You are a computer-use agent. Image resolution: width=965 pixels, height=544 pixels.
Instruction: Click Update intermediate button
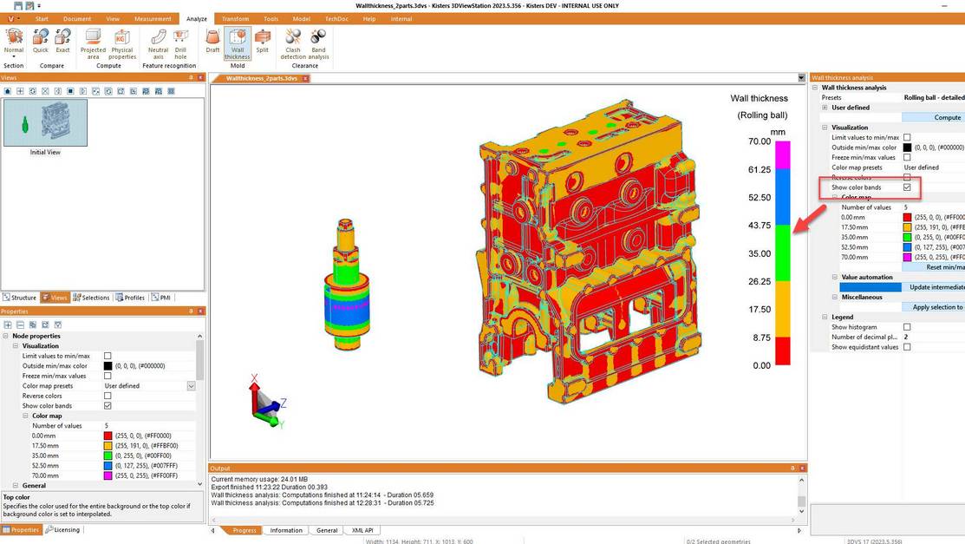click(x=934, y=287)
